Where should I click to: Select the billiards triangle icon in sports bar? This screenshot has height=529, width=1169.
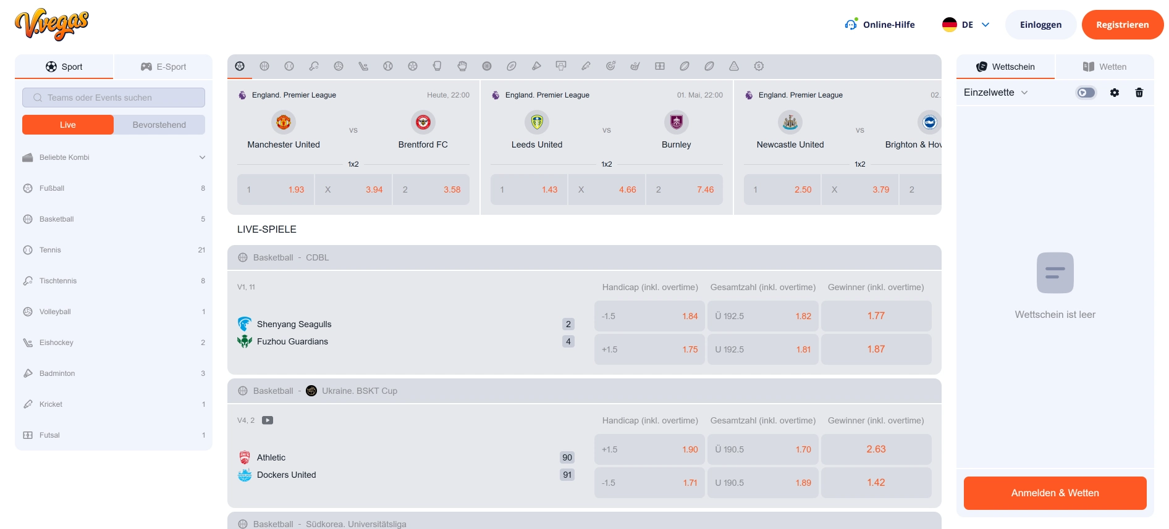point(734,66)
